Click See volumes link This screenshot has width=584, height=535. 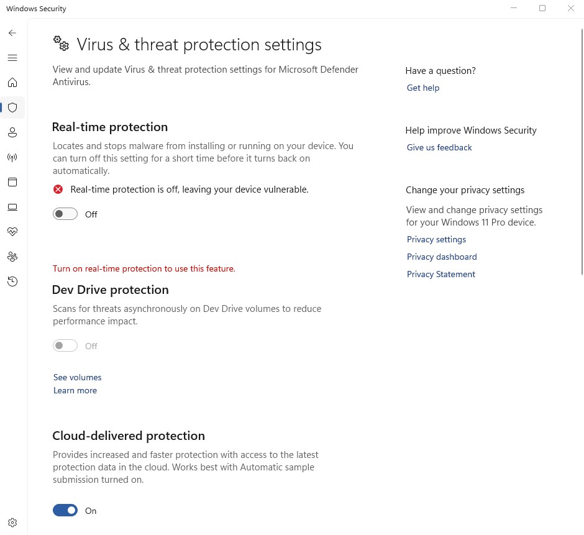[77, 377]
